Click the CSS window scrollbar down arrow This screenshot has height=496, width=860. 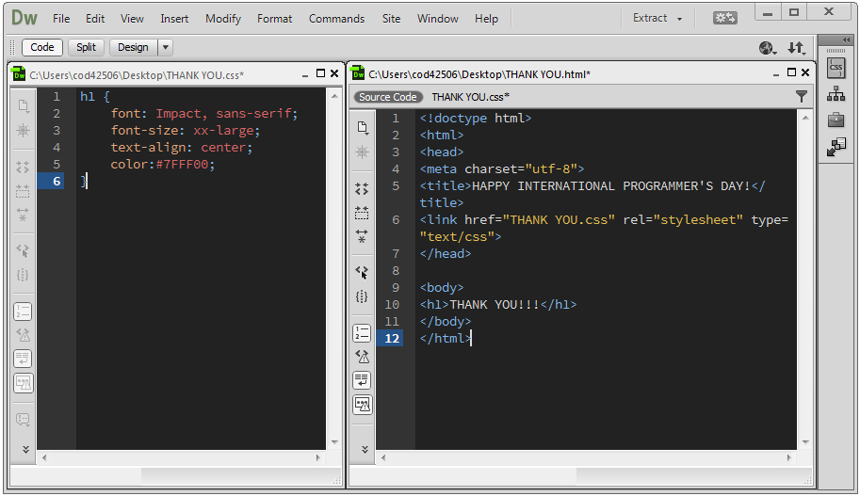click(334, 441)
